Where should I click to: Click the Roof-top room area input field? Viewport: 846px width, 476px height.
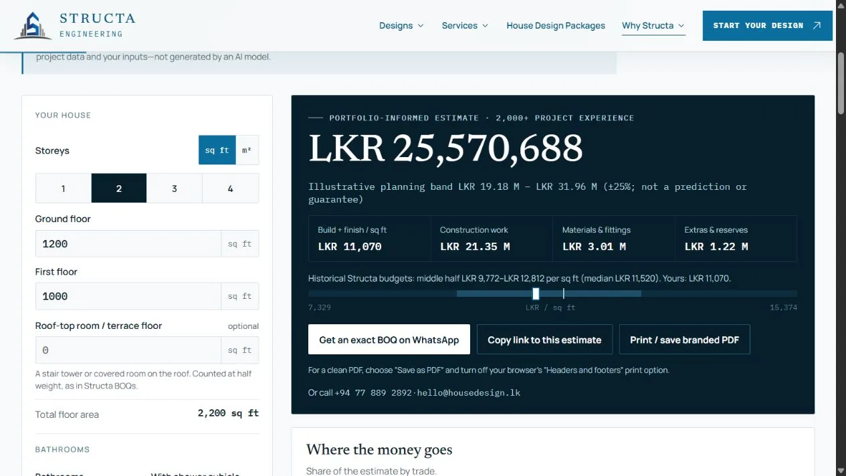[x=128, y=350]
